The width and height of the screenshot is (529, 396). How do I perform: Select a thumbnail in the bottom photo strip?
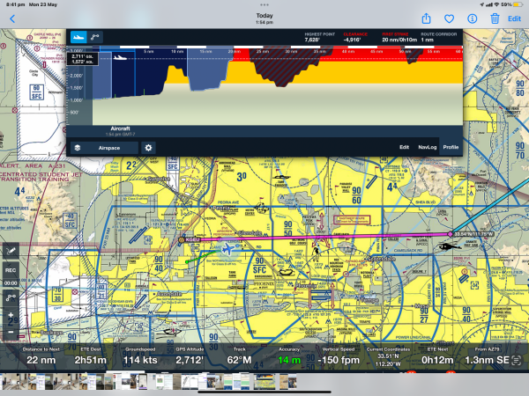point(264,384)
